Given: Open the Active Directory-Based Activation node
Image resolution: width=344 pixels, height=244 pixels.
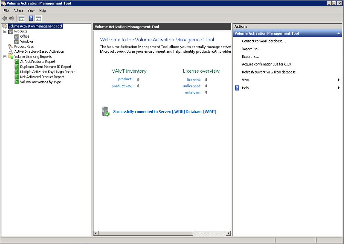Looking at the screenshot, I should click(39, 52).
